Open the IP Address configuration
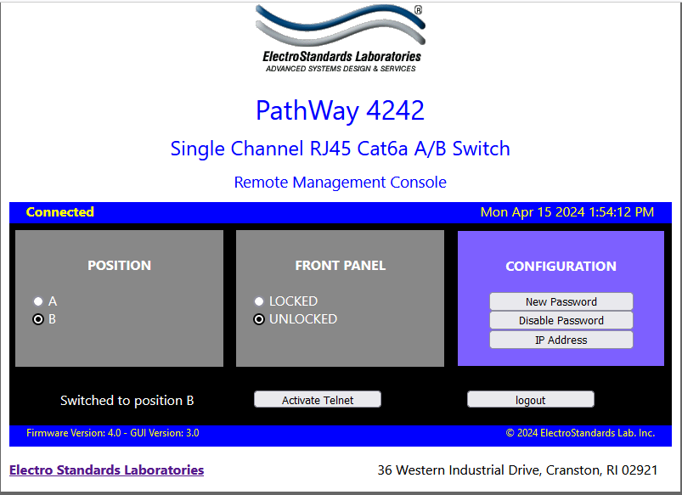 [x=561, y=340]
